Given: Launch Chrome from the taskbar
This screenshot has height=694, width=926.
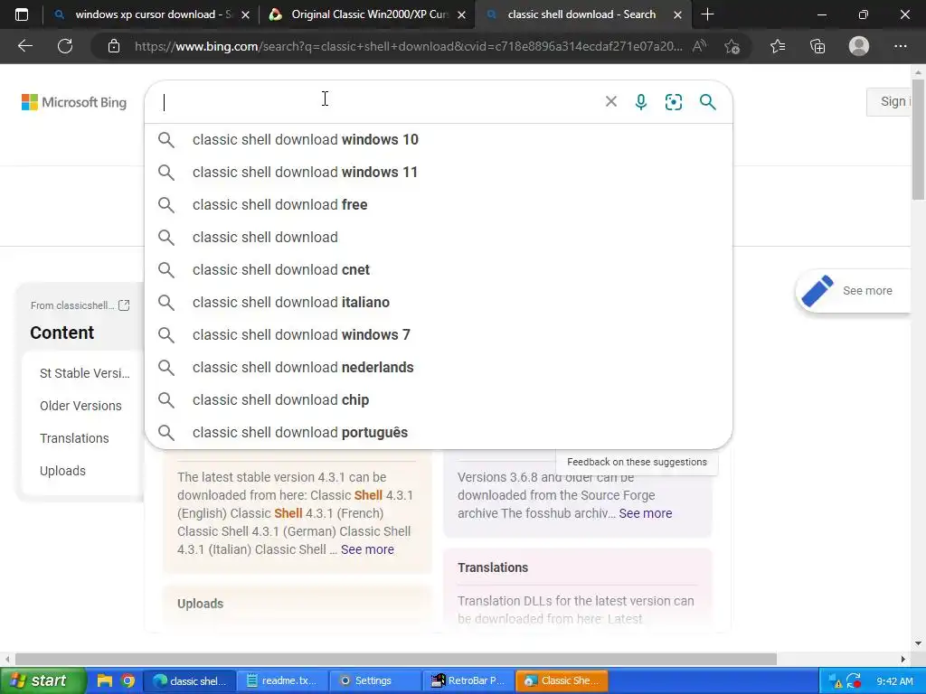Looking at the screenshot, I should tap(128, 680).
